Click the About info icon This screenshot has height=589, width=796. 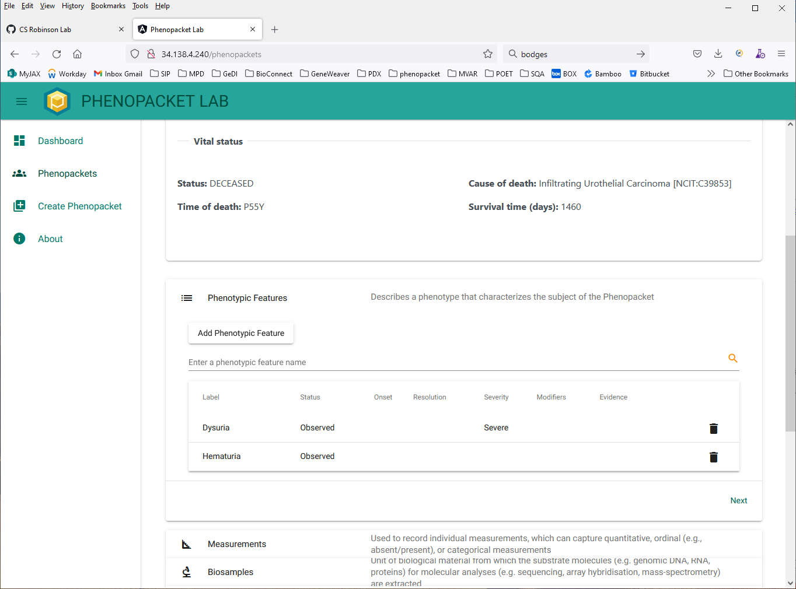pos(19,239)
